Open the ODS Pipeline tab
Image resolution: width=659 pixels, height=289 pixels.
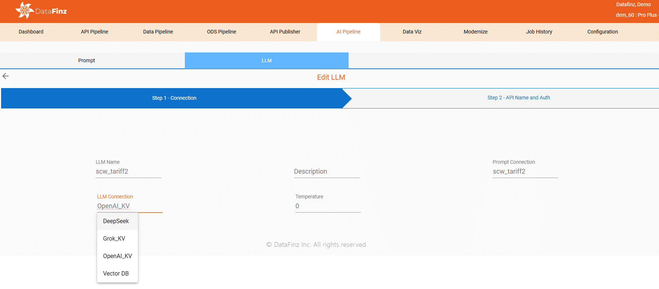(222, 32)
